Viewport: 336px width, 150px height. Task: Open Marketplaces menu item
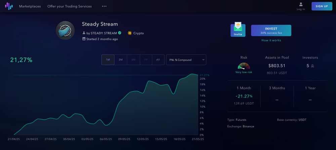[30, 6]
